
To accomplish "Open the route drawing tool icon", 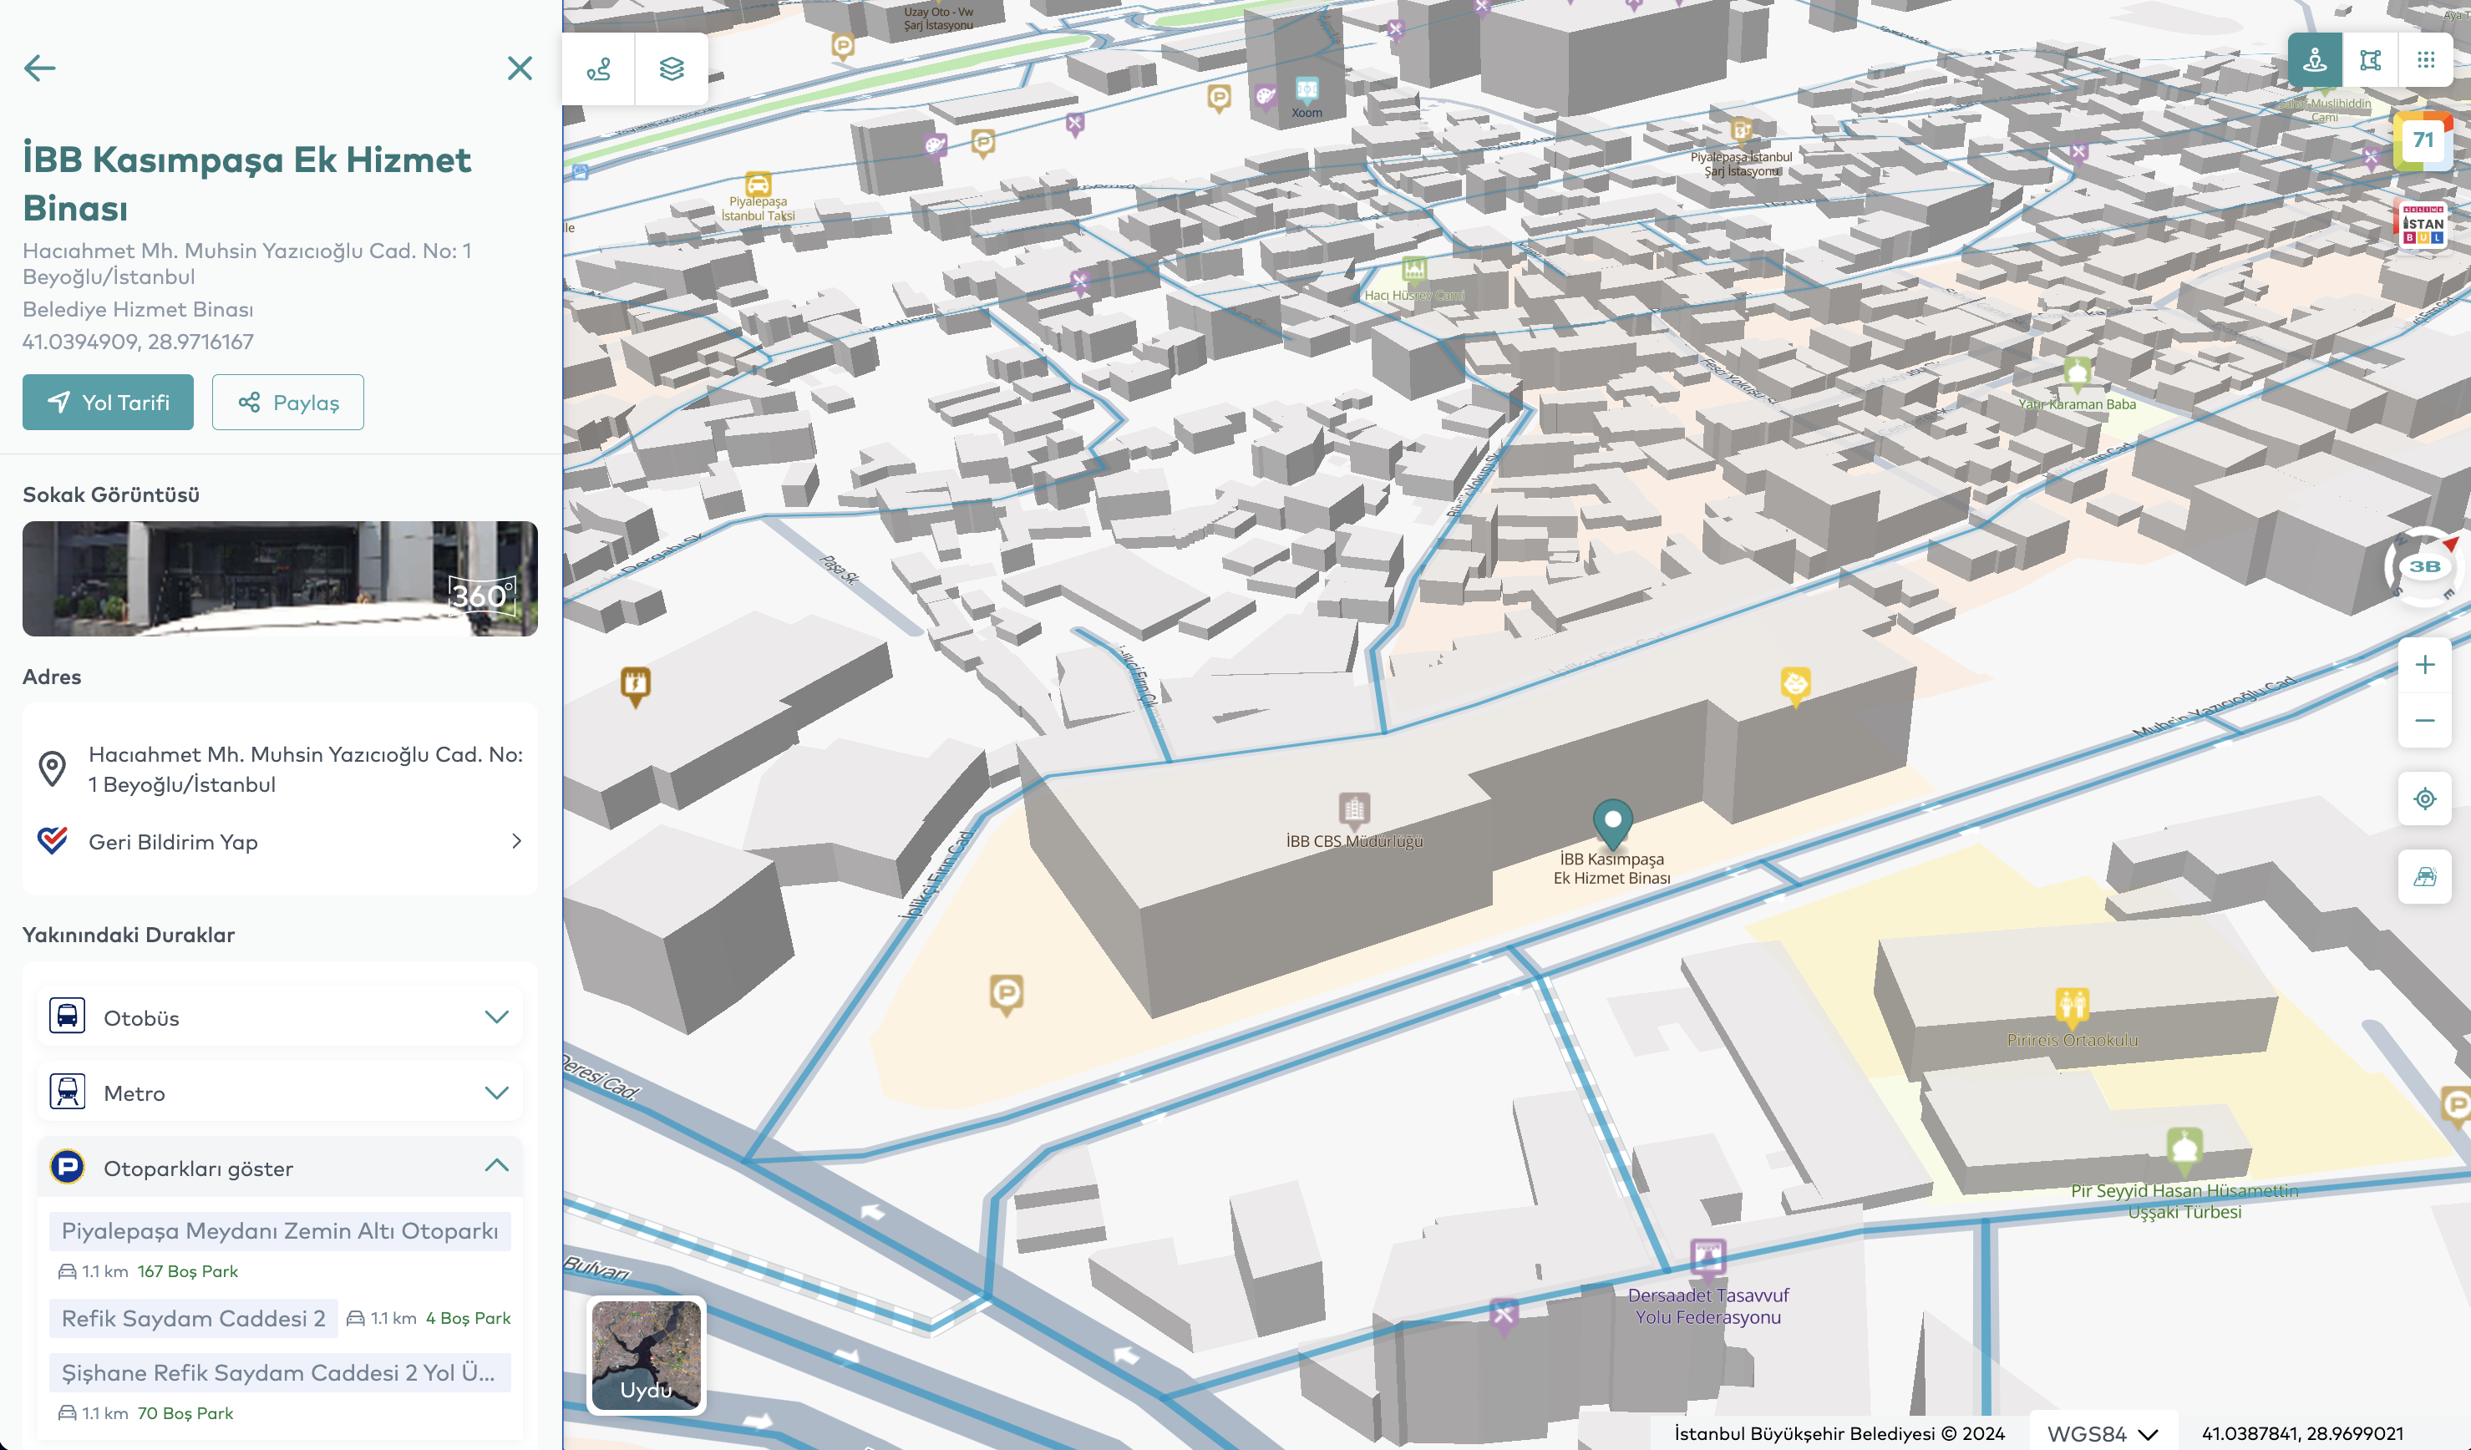I will tap(599, 68).
